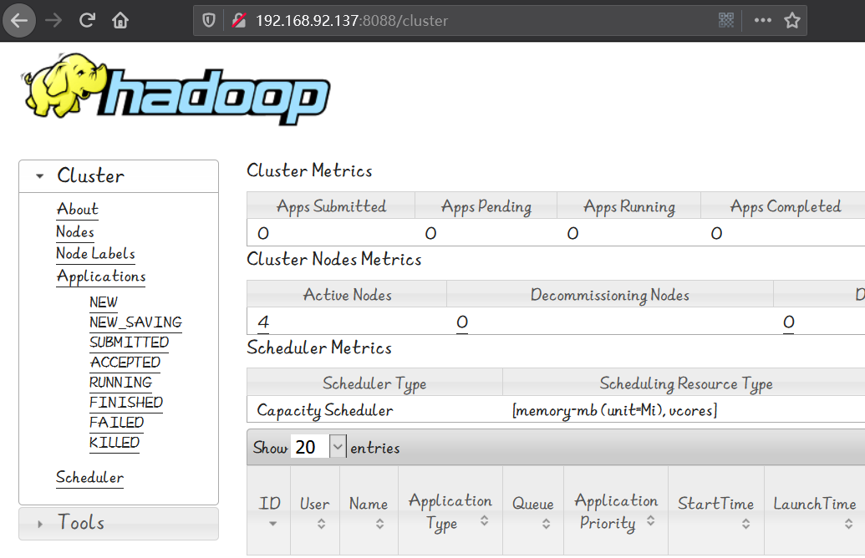Go back using the browser back arrow
Image resolution: width=865 pixels, height=558 pixels.
tap(19, 20)
